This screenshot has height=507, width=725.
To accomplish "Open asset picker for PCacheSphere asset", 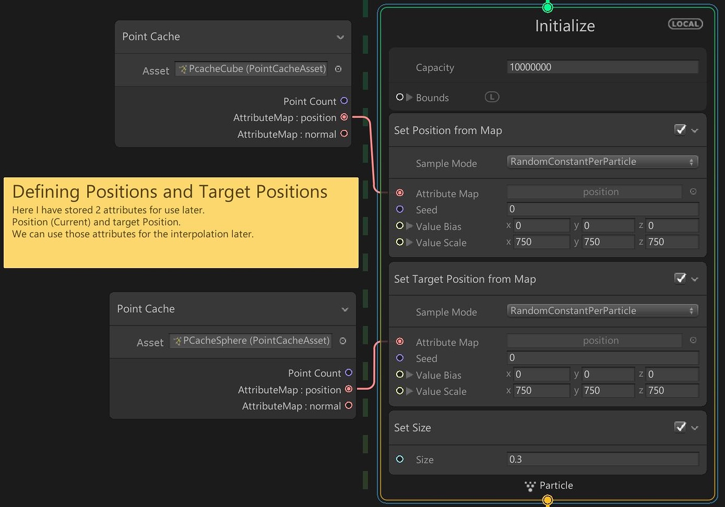I will (x=343, y=341).
